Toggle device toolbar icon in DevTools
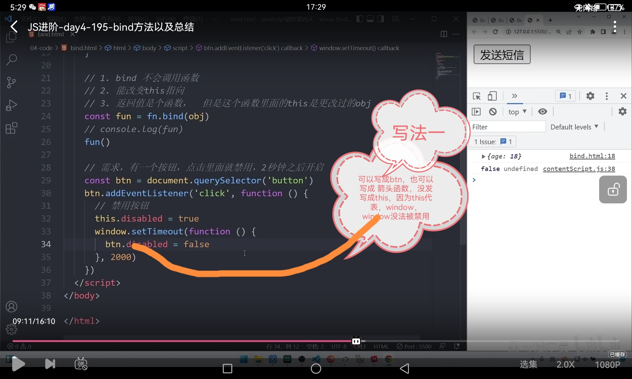This screenshot has width=632, height=379. tap(492, 96)
